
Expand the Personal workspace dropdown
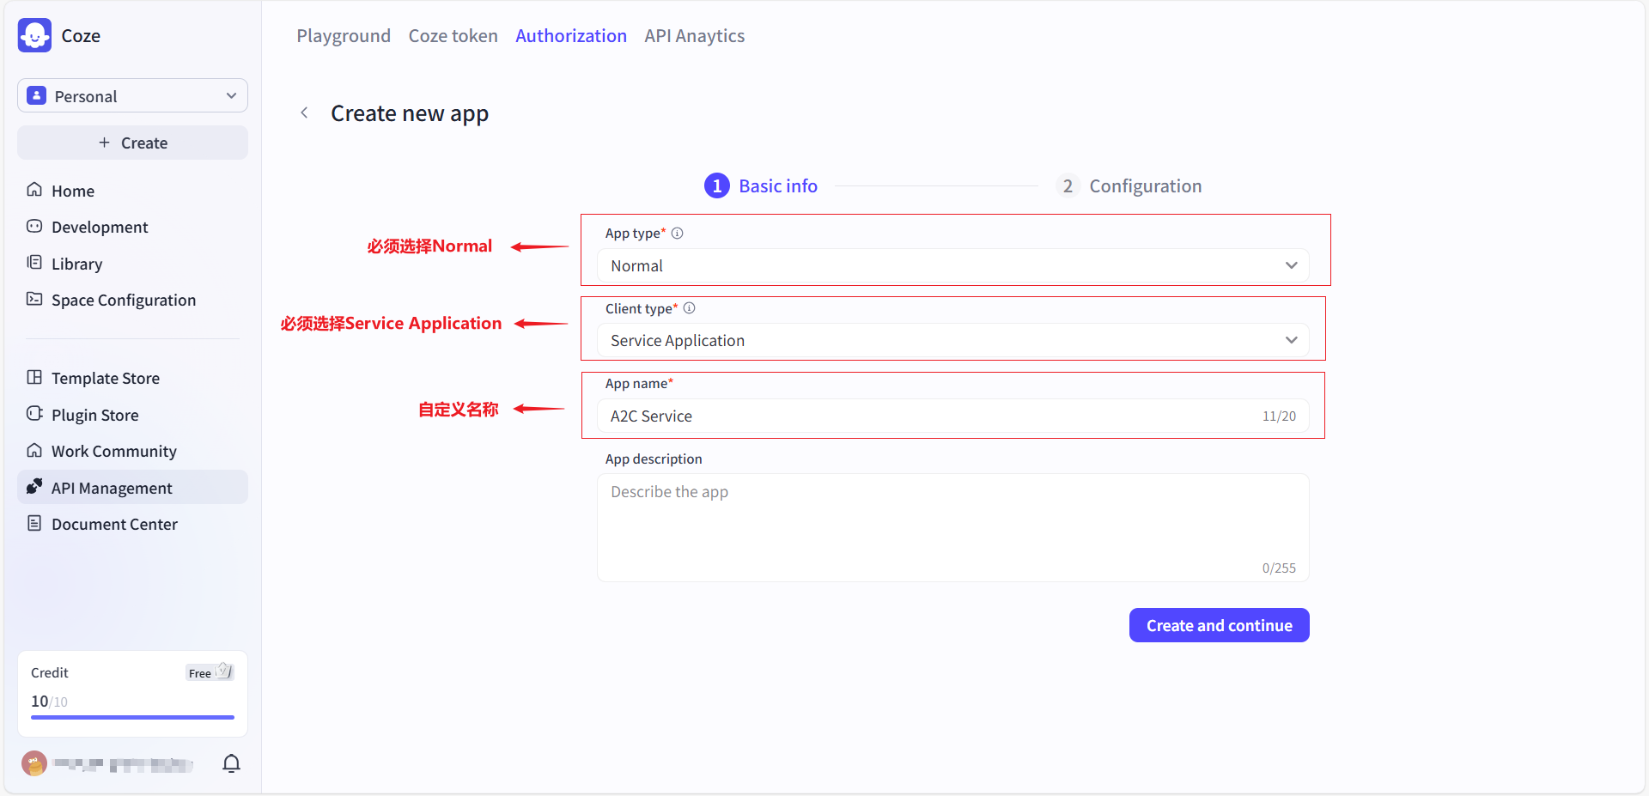pos(132,96)
